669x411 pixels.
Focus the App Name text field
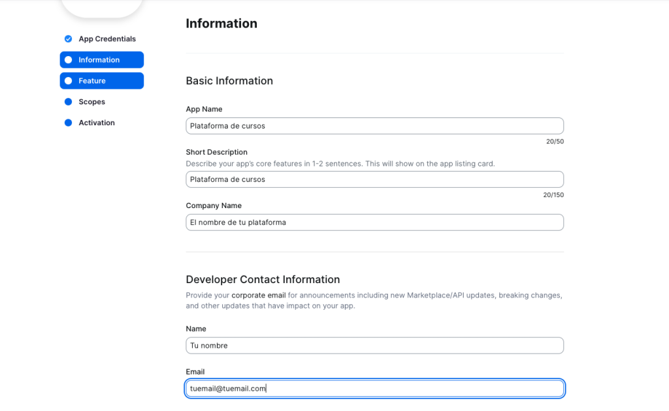point(374,126)
